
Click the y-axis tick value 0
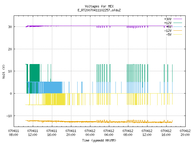(x=11, y=94)
